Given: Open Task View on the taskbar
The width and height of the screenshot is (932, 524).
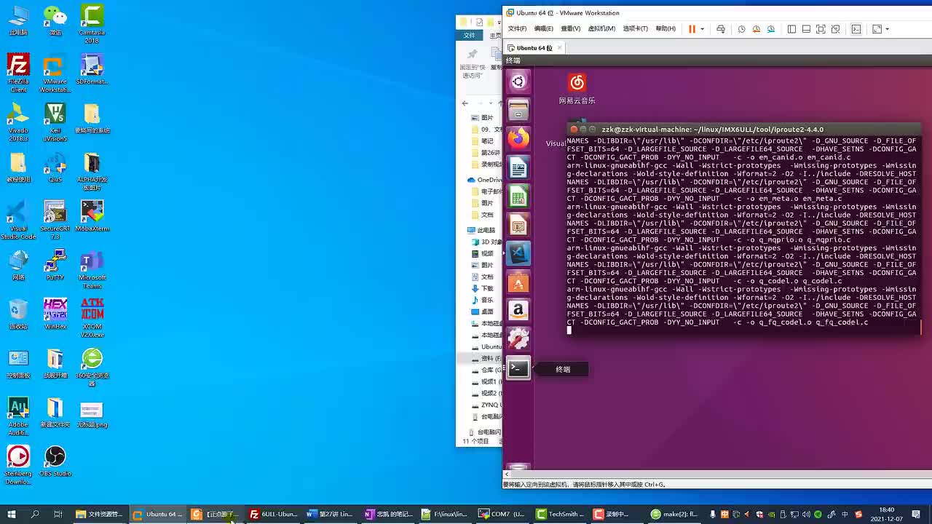Looking at the screenshot, I should pyautogui.click(x=58, y=514).
